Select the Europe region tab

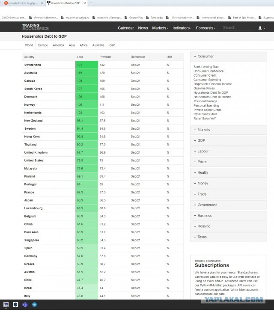(43, 45)
